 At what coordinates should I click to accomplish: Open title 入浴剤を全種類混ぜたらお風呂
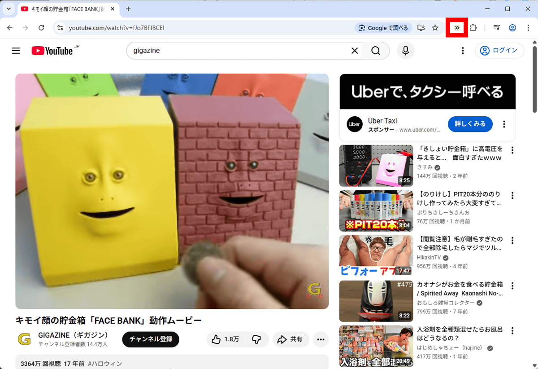click(x=460, y=334)
